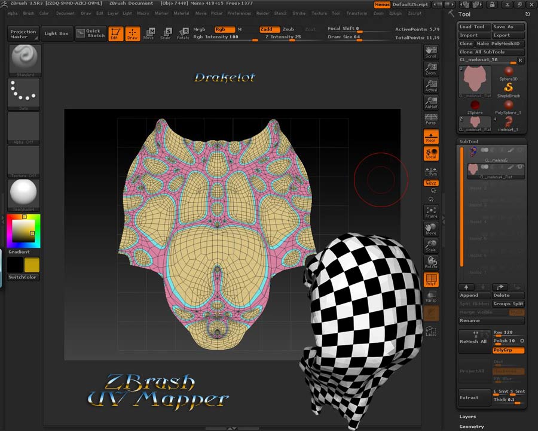Screen dimensions: 538x431
Task: Toggle Edit mode
Action: click(115, 34)
